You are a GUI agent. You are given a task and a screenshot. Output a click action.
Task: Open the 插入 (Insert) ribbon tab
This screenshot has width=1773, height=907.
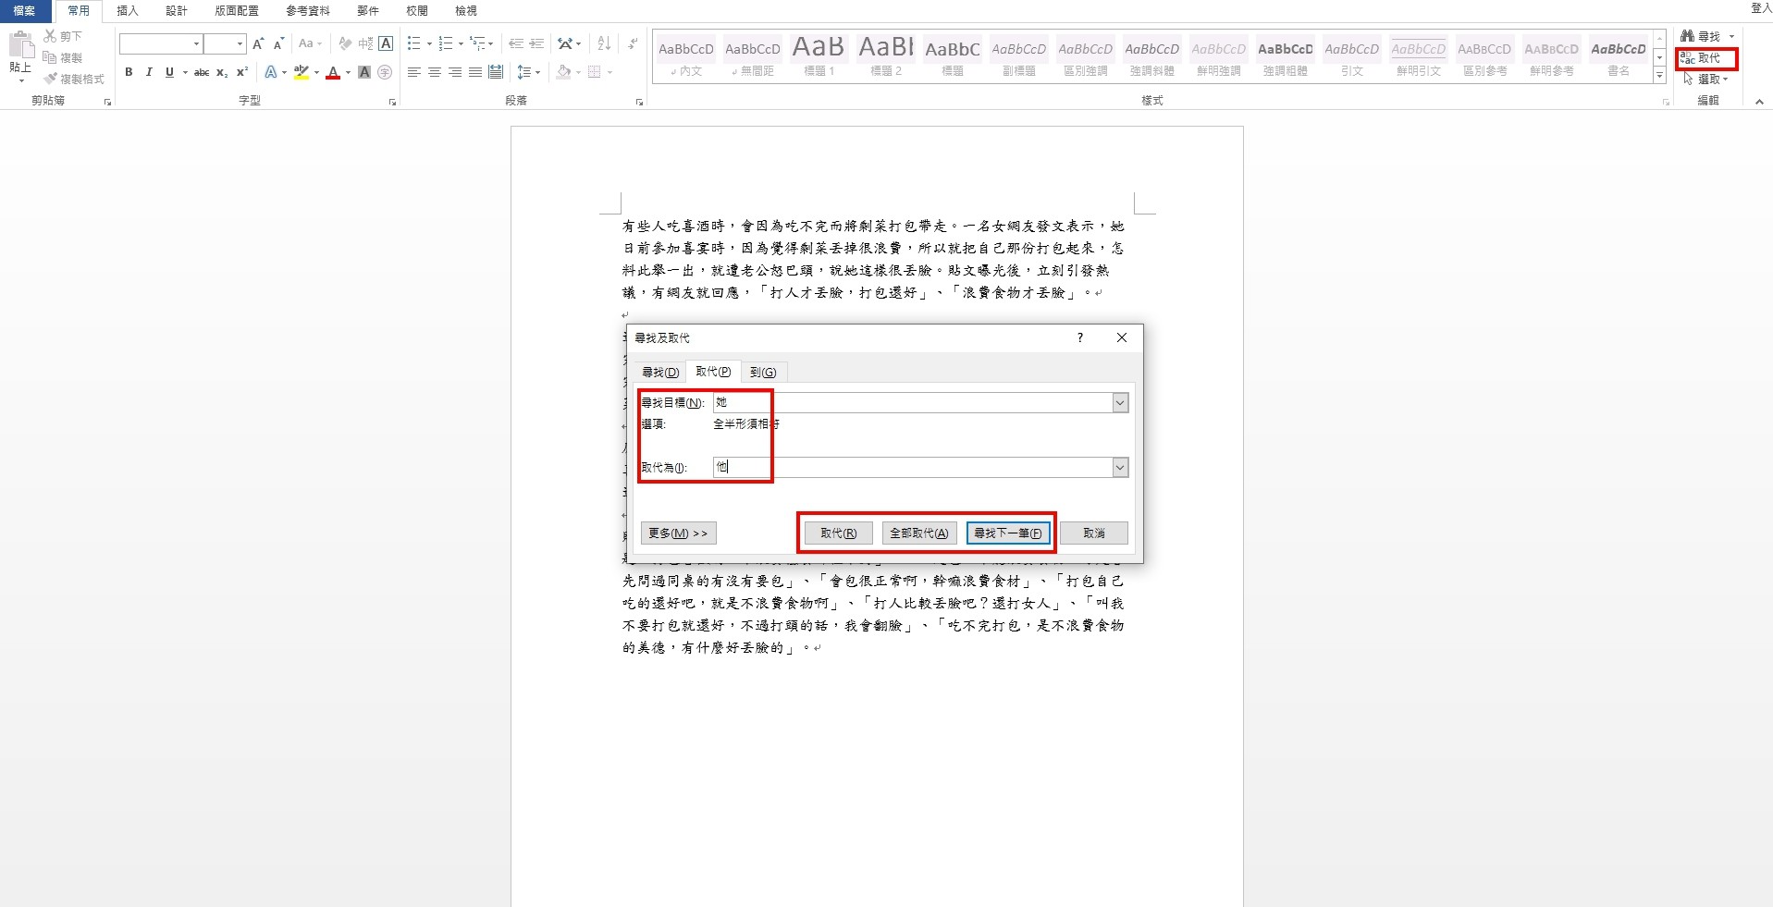[x=128, y=11]
